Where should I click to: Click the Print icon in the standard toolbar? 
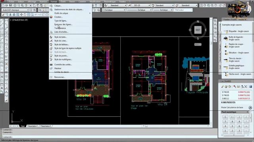pos(15,5)
